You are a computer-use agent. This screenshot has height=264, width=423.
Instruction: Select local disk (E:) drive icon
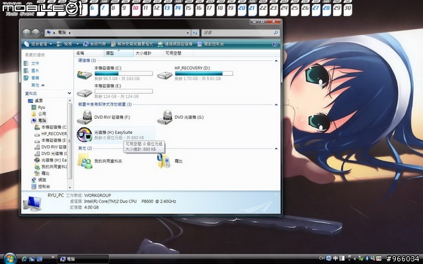point(85,93)
